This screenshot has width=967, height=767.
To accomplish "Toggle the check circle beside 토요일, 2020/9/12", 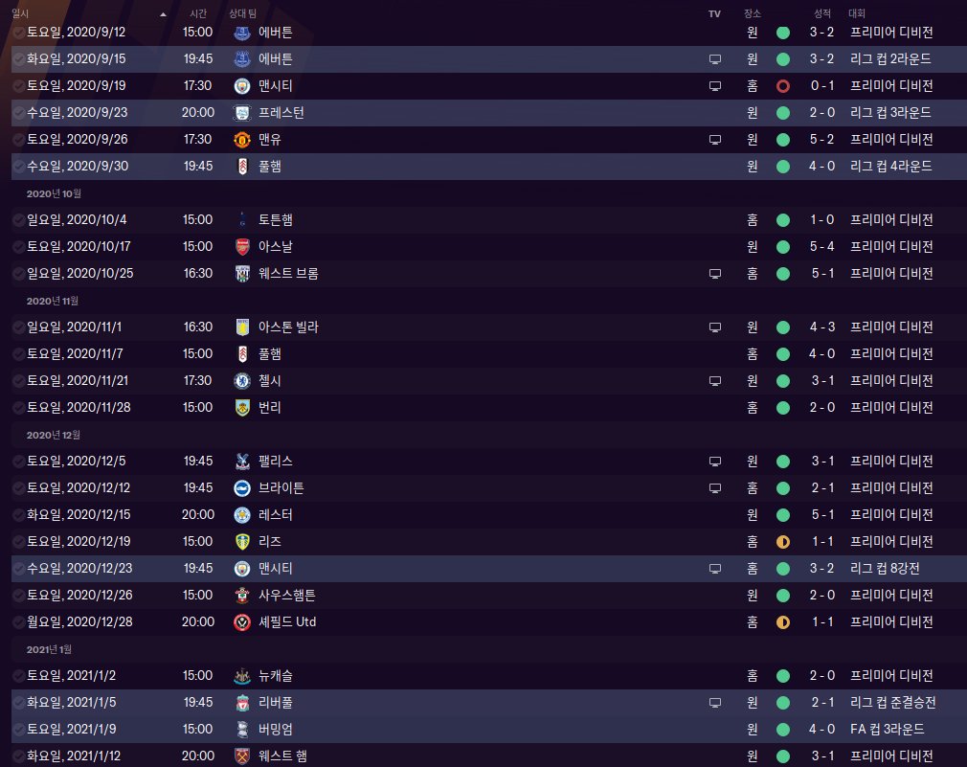I will 19,32.
